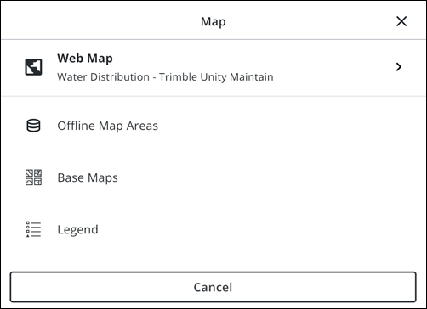This screenshot has height=309, width=427.
Task: Click the word Areas in Offline Map Areas
Action: pos(142,126)
